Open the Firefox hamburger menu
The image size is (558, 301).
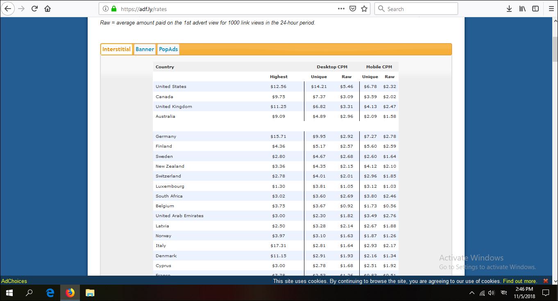tap(551, 8)
